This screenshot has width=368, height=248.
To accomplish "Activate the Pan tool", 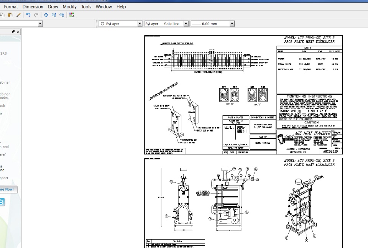I will click(x=46, y=15).
